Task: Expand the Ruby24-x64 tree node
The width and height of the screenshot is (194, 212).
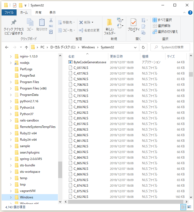Action: [11, 140]
